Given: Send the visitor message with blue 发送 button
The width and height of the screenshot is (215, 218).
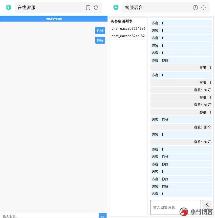Looking at the screenshot, I should 102,216.
